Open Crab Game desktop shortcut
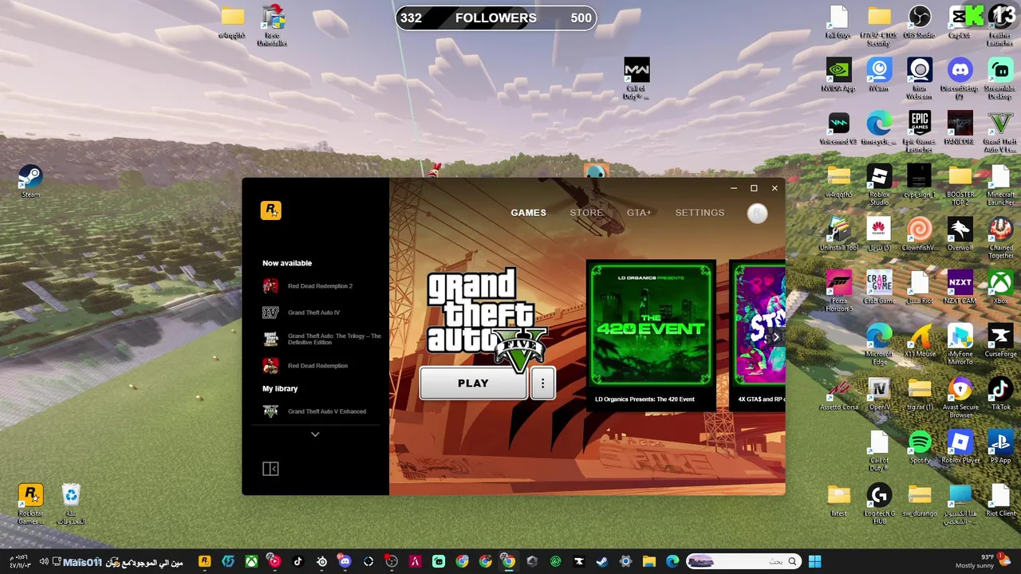Viewport: 1021px width, 574px height. click(879, 288)
